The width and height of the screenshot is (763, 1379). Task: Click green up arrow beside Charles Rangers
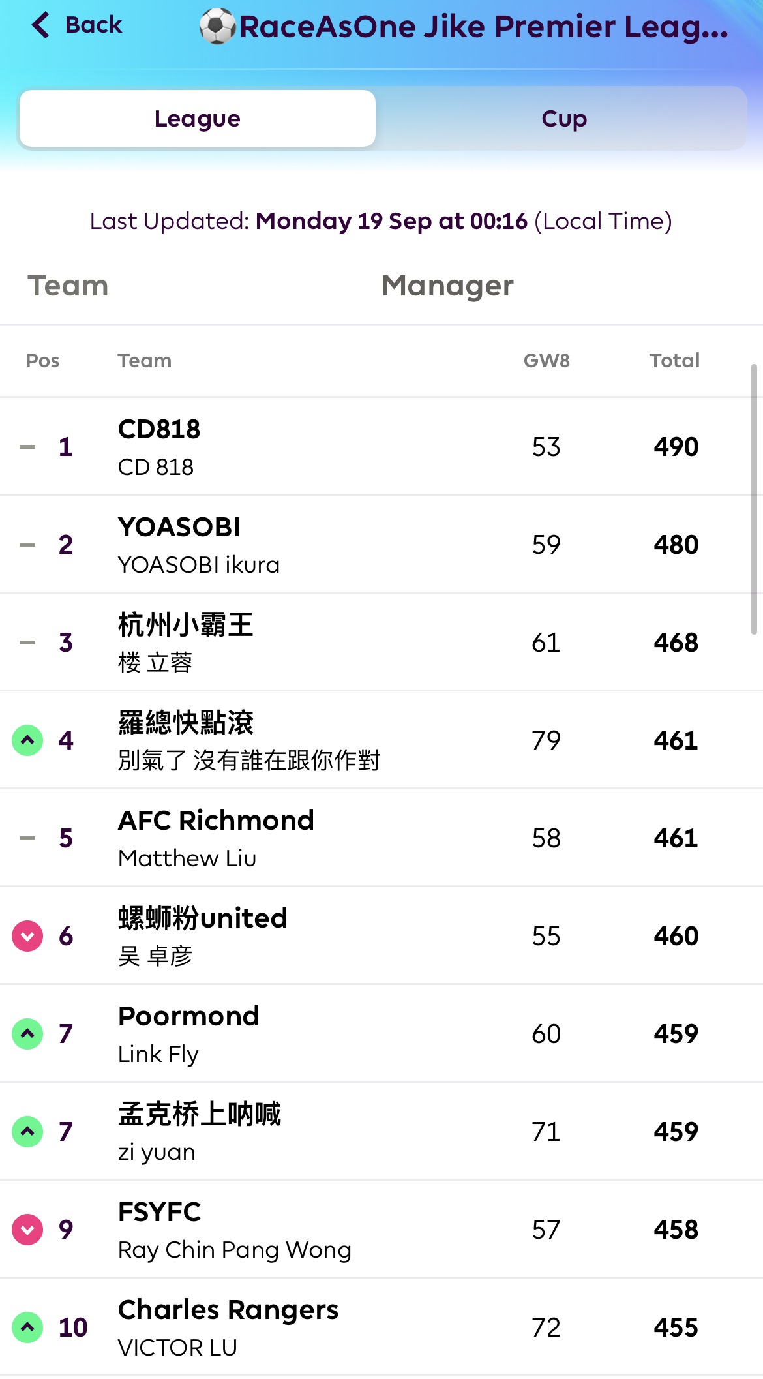27,1327
